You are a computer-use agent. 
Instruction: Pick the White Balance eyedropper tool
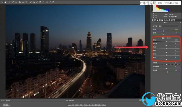9,2
